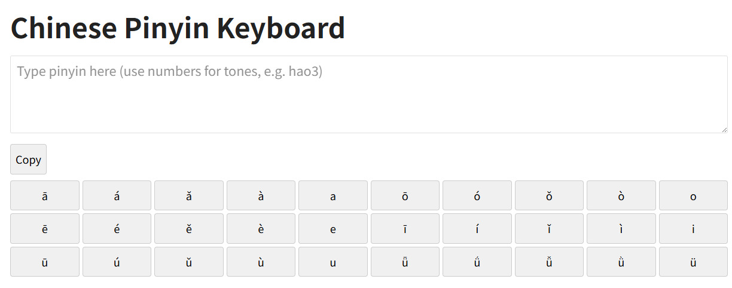Insert the ǎ third-tone key
Screen dimensions: 732x288
(x=189, y=195)
